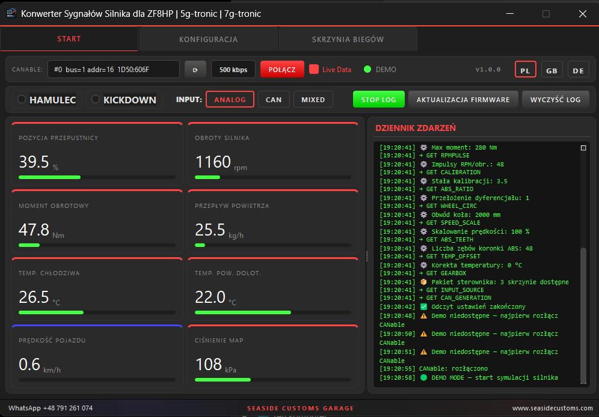Open the 500 kbps baud rate selector

coord(233,70)
